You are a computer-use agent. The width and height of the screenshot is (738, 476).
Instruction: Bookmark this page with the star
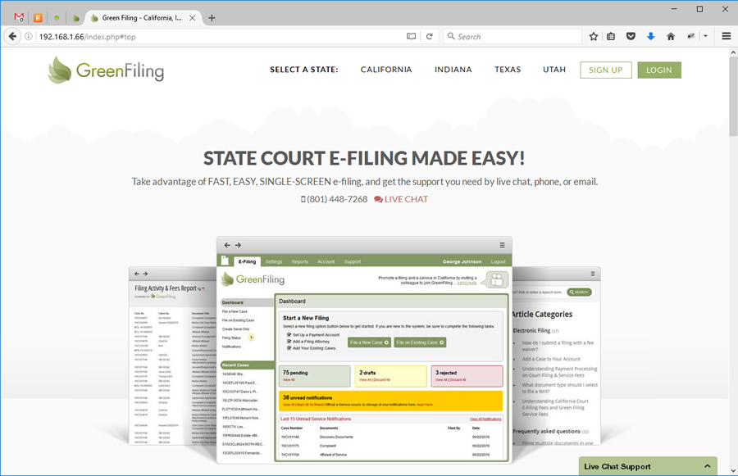594,36
